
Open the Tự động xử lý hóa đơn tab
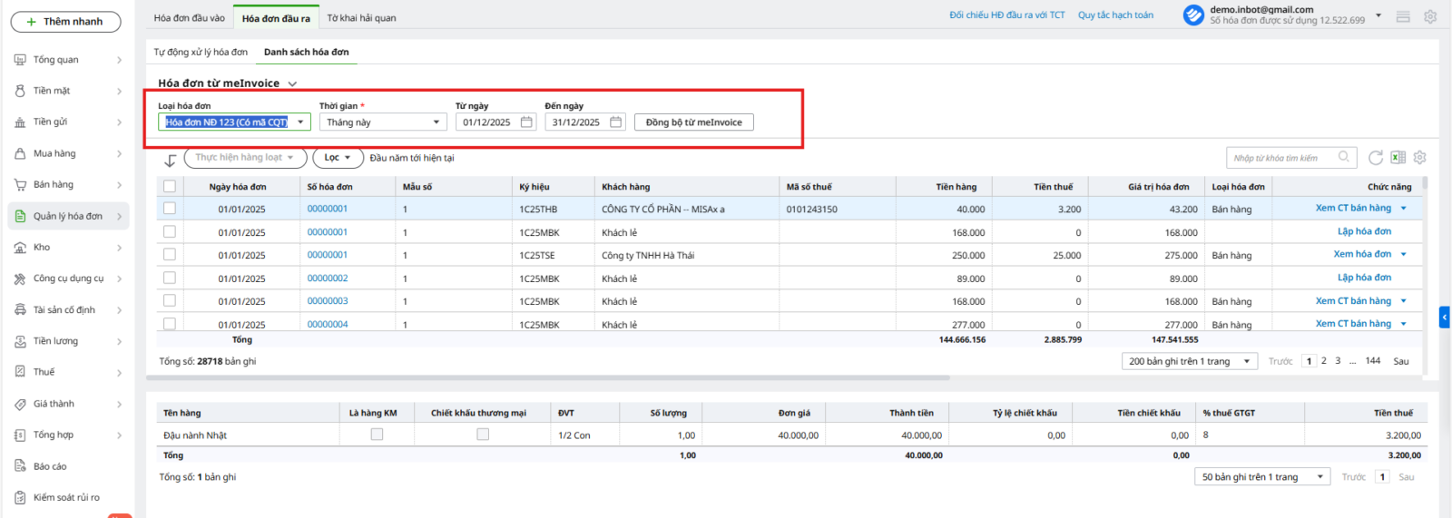[x=201, y=53]
